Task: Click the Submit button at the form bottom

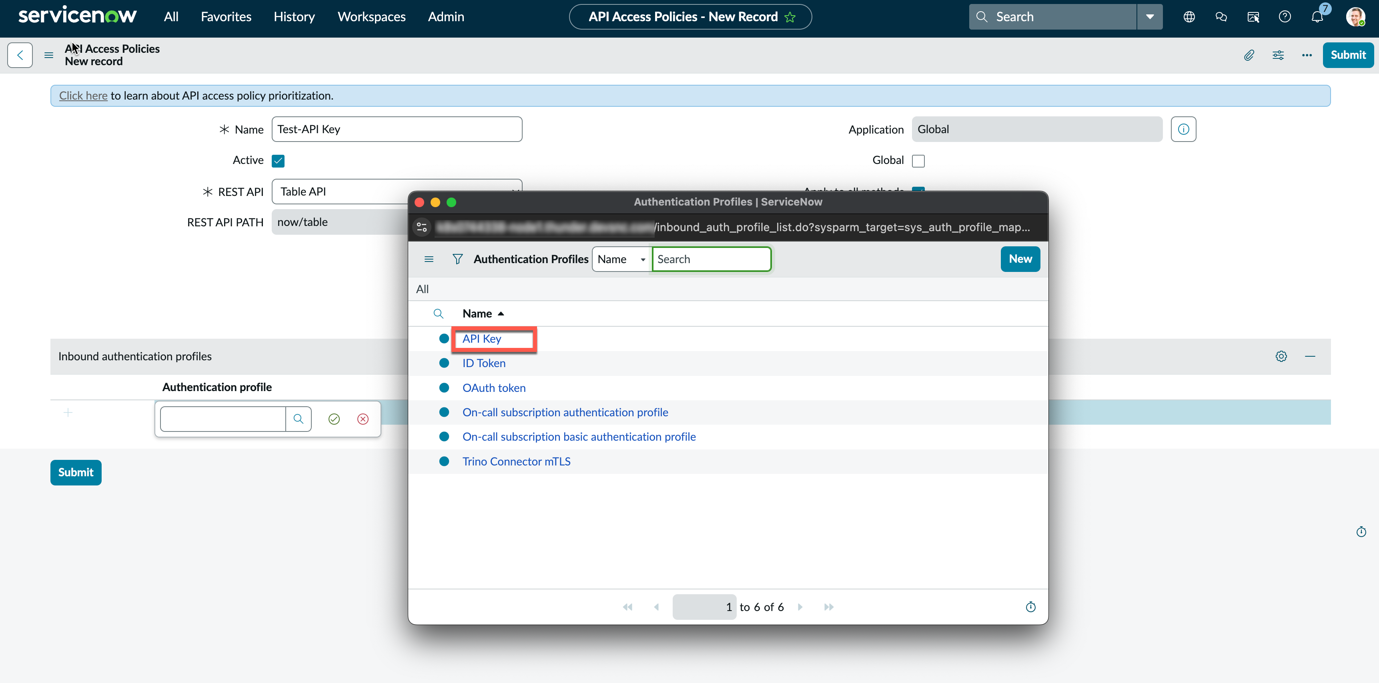Action: (x=76, y=472)
